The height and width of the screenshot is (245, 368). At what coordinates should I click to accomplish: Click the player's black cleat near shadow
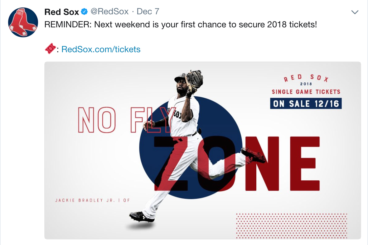(142, 217)
